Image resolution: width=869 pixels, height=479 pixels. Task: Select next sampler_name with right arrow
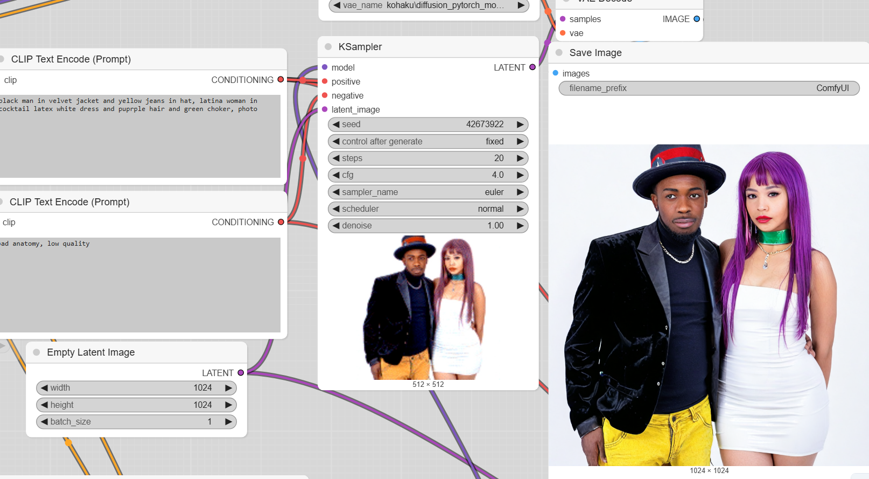tap(520, 192)
